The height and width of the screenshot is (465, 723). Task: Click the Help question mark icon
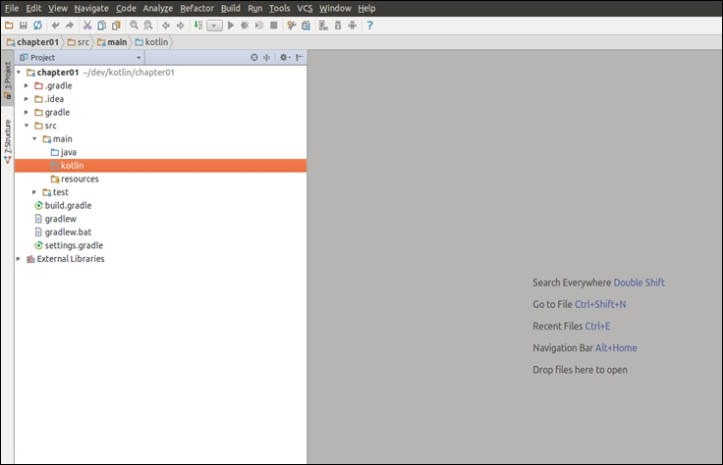click(x=369, y=26)
